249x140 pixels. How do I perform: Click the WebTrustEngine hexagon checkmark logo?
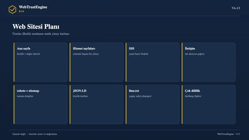click(x=12, y=10)
